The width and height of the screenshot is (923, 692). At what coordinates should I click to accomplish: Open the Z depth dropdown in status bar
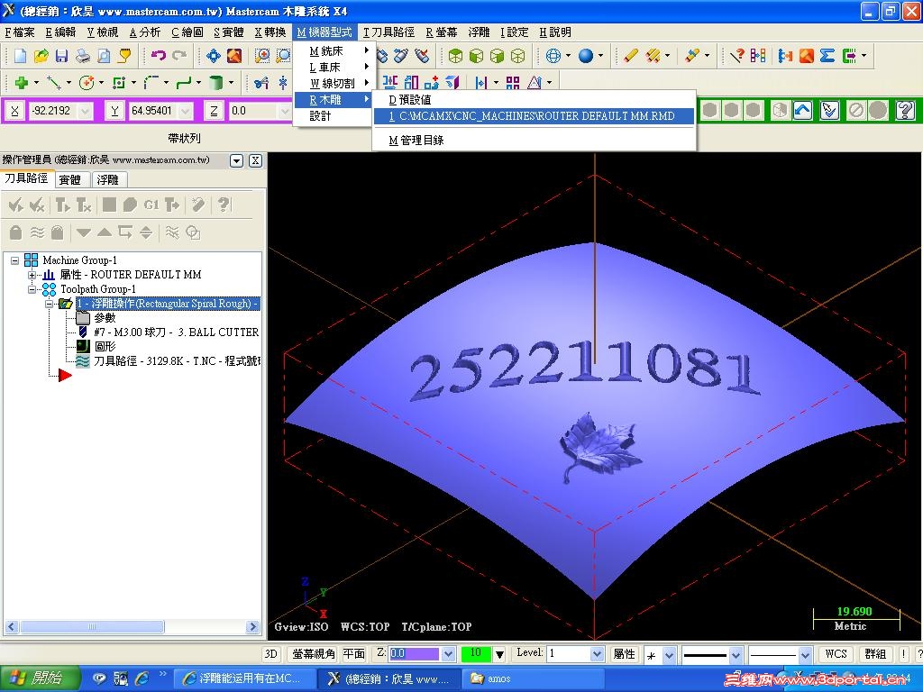[449, 654]
